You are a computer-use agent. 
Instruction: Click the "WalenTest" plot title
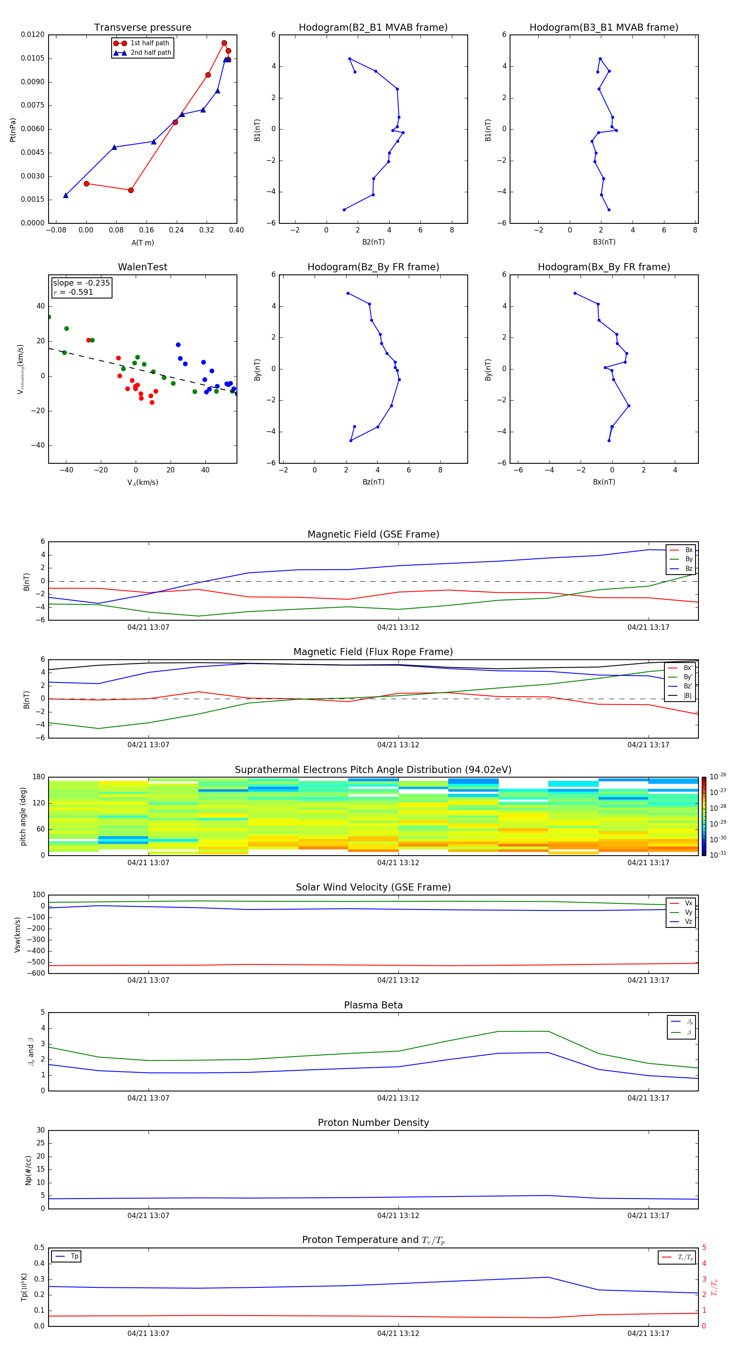pos(142,267)
